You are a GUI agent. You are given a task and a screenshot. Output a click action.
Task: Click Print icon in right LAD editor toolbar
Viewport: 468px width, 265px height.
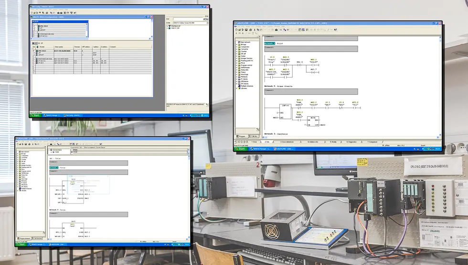coord(250,30)
